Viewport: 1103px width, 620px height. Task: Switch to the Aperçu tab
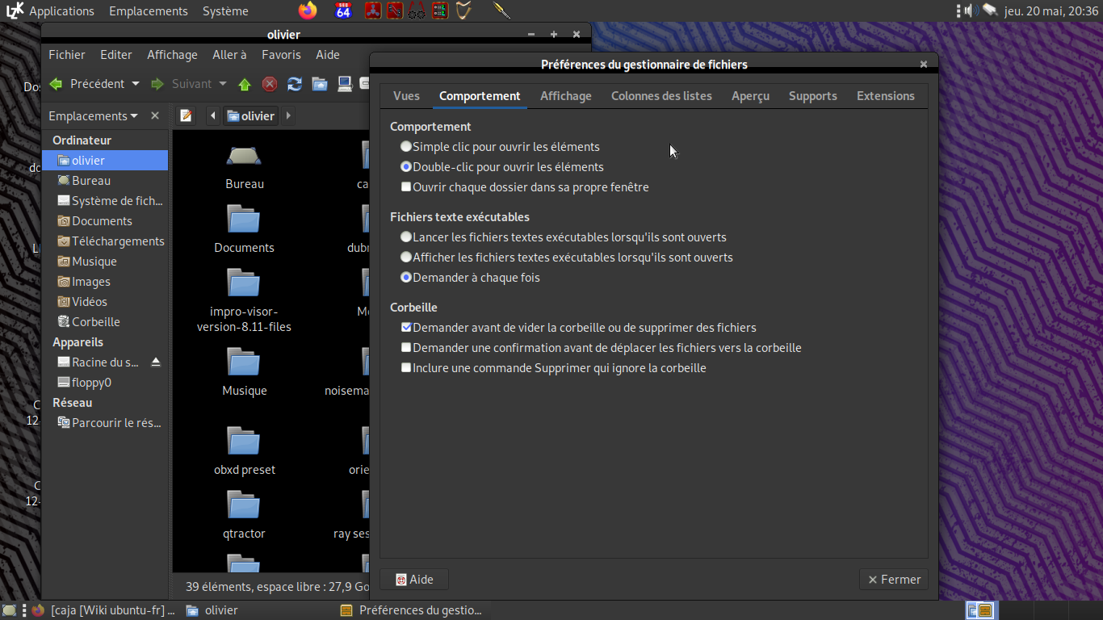click(x=750, y=96)
